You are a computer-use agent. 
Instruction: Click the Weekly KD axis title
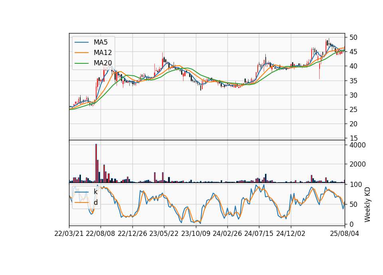tap(367, 205)
